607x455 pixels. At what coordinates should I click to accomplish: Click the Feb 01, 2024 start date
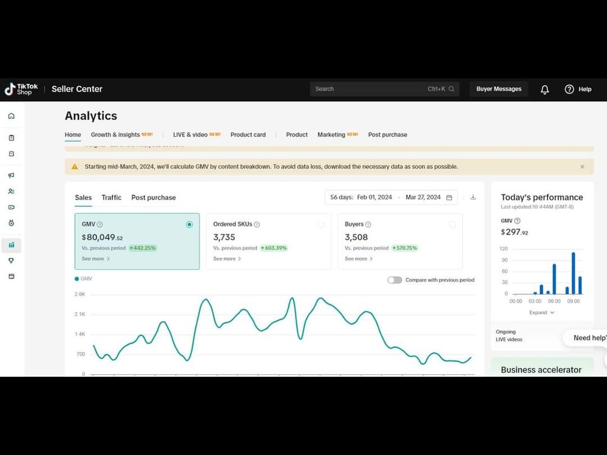click(375, 197)
